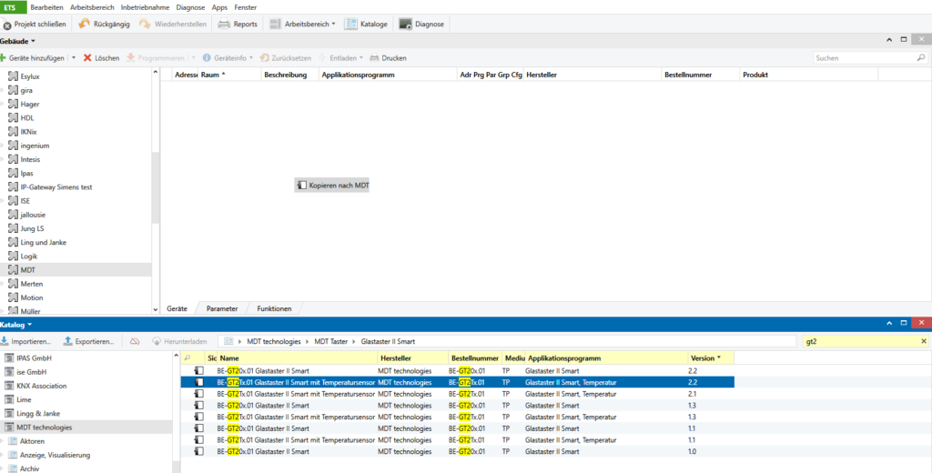Open the Kataloge panel icon
The width and height of the screenshot is (932, 473).
(x=352, y=24)
